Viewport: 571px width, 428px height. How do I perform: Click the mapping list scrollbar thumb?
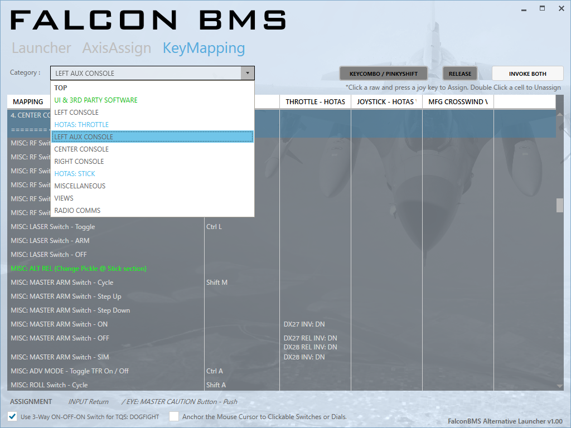[x=560, y=205]
